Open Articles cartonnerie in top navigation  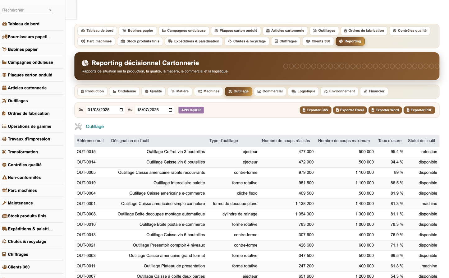coord(285,31)
